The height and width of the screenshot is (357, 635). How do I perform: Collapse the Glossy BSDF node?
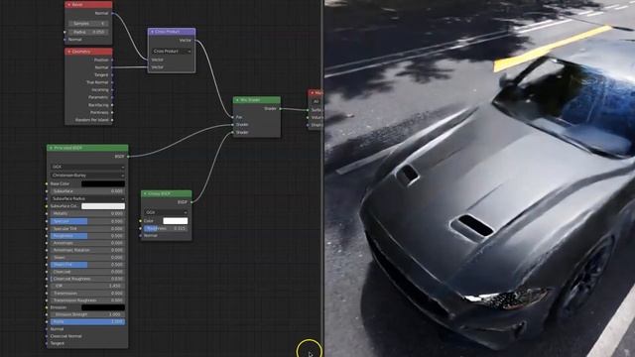pos(145,194)
